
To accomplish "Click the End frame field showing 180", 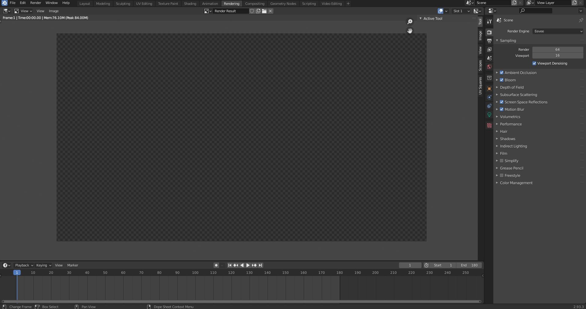I will 469,265.
